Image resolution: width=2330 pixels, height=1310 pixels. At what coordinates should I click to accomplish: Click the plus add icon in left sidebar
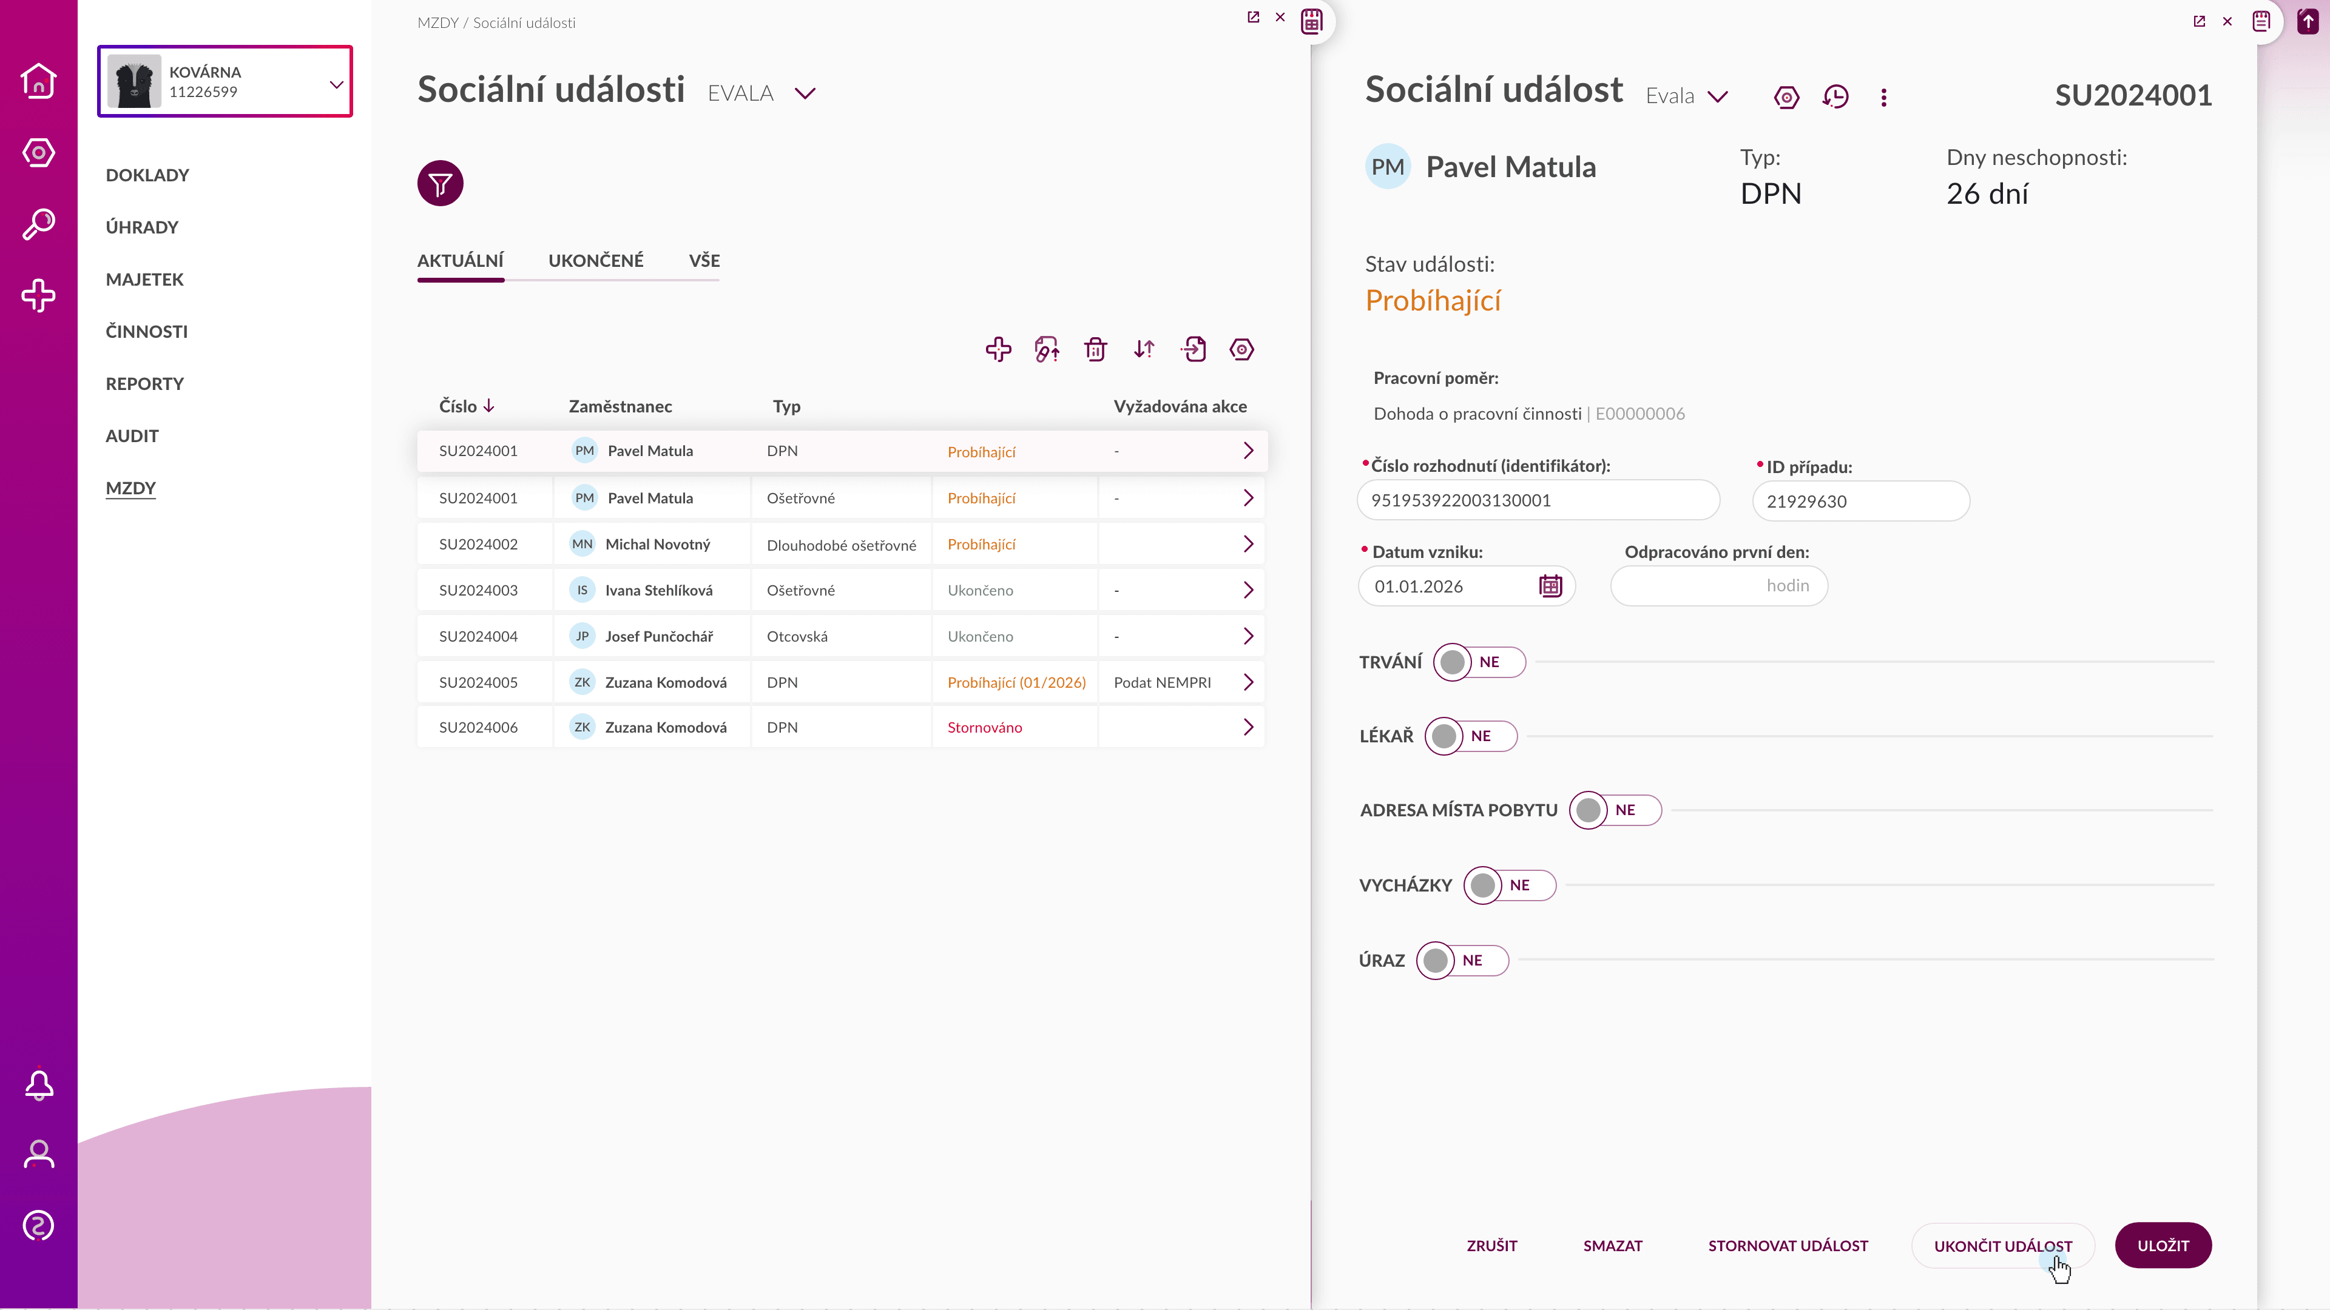click(38, 295)
